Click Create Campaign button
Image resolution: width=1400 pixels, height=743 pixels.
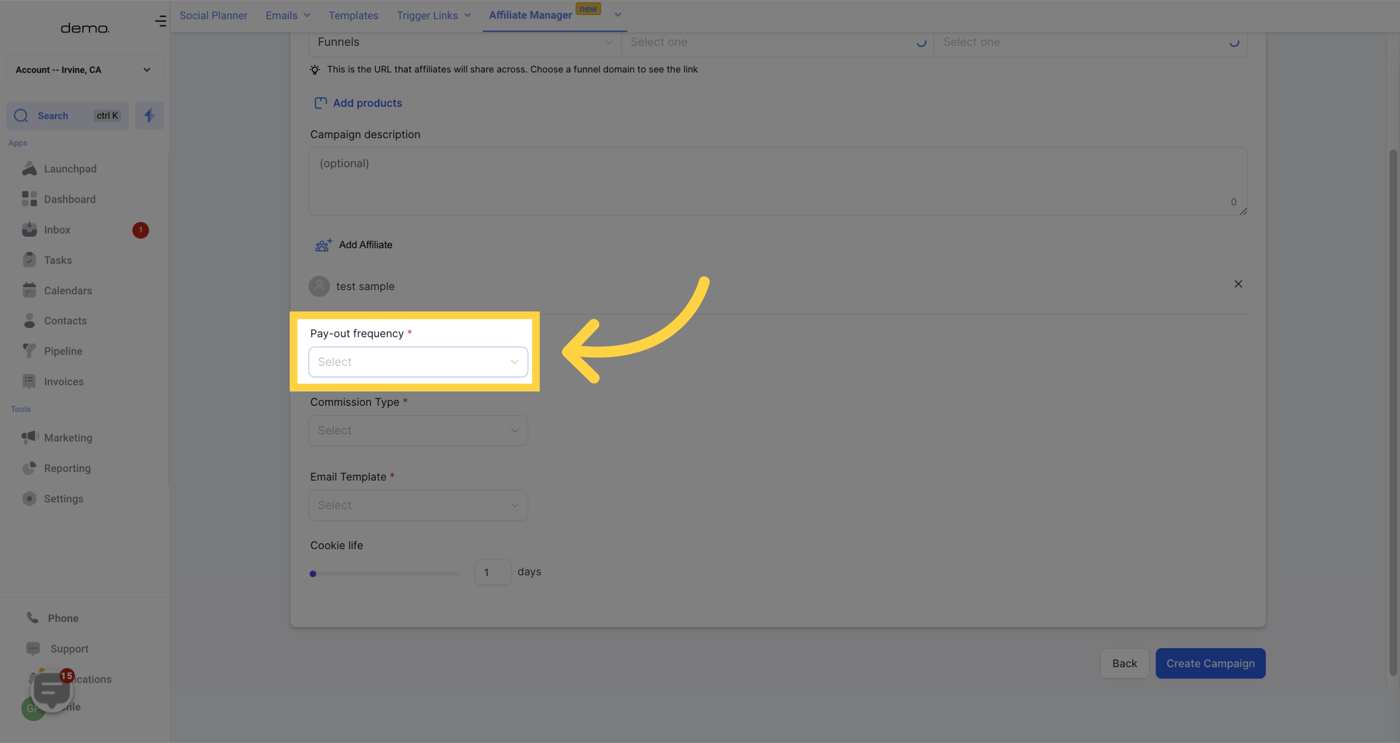pos(1210,663)
